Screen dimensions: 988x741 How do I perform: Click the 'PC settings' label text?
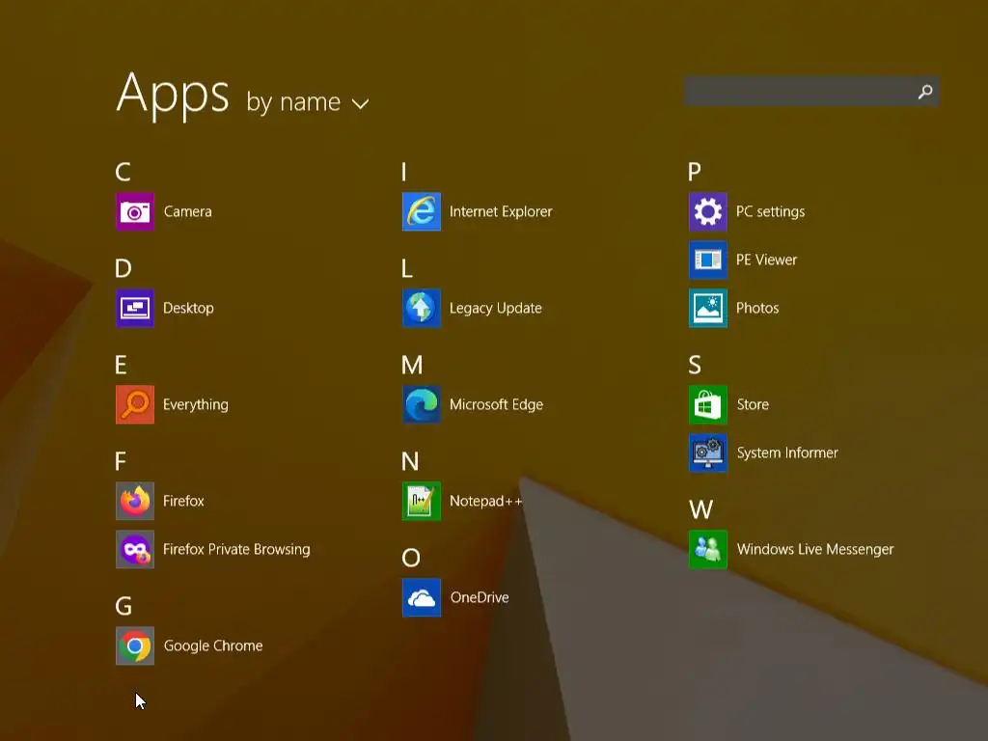(x=771, y=211)
